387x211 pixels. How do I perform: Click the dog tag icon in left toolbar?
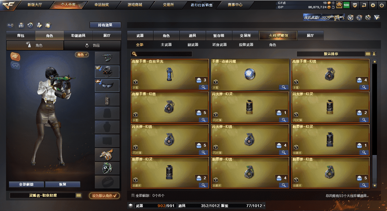(x=48, y=25)
